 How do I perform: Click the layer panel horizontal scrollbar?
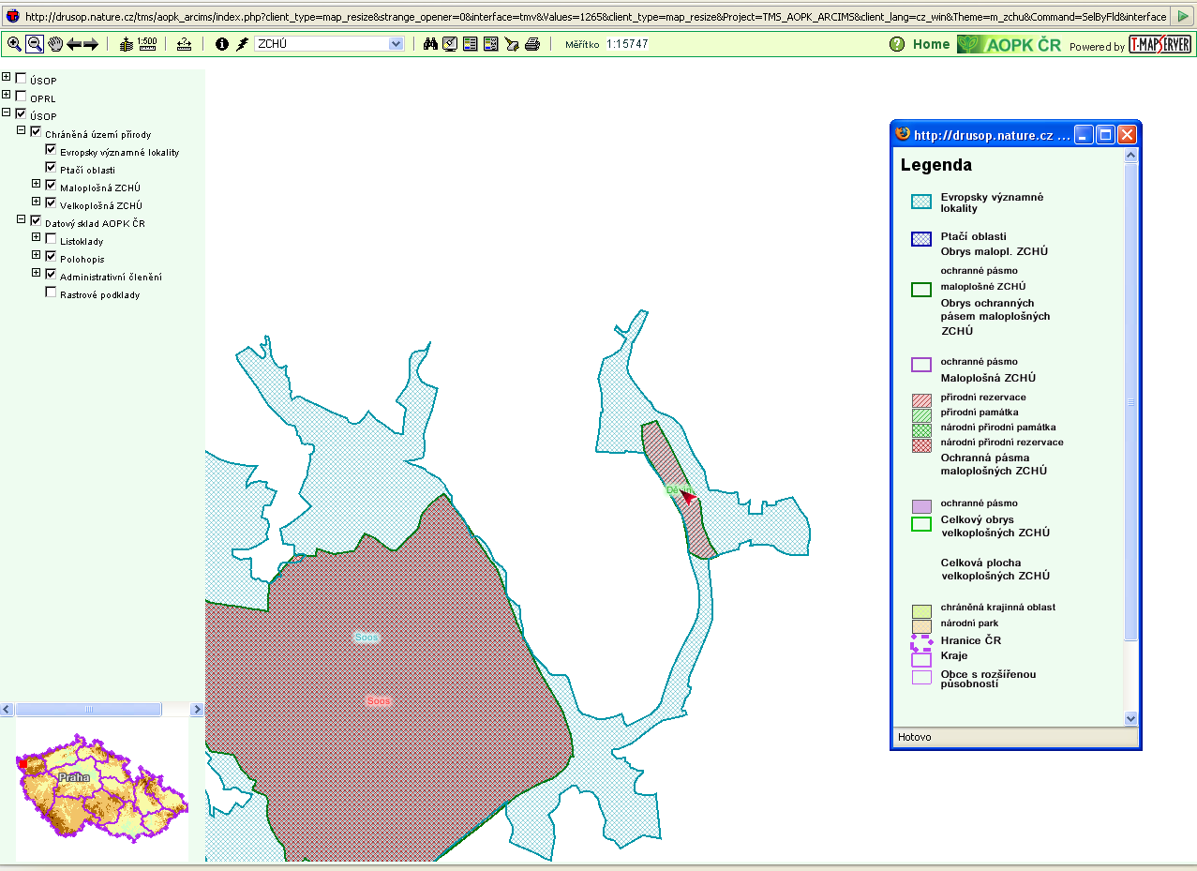pos(102,710)
